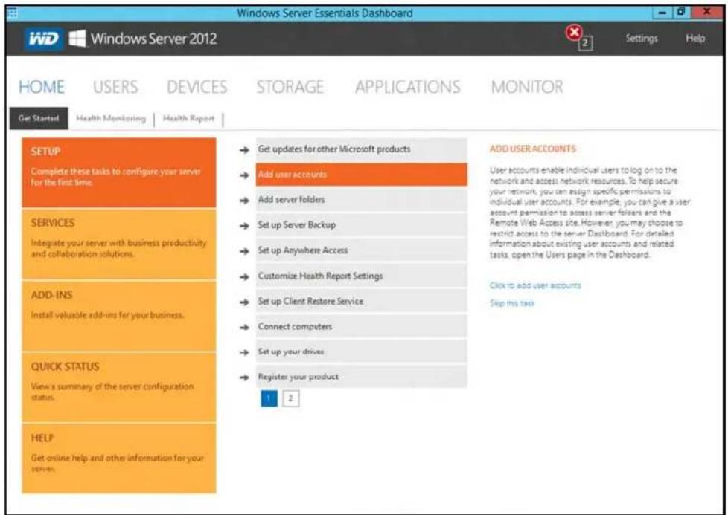Choose the Set up your drives task

(x=361, y=352)
